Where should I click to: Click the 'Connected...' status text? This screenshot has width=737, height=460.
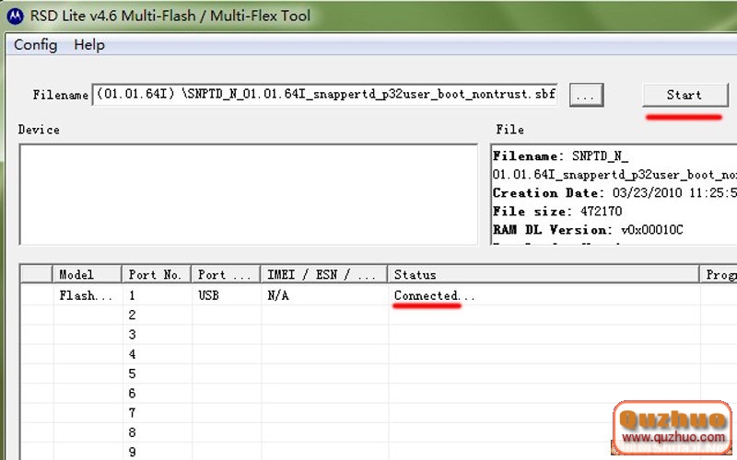[x=434, y=295]
